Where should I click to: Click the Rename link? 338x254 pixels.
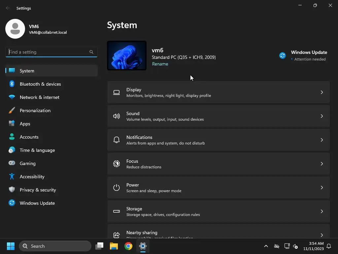[x=160, y=64]
